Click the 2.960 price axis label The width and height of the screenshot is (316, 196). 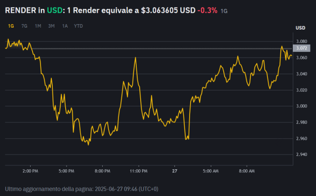[x=302, y=139]
